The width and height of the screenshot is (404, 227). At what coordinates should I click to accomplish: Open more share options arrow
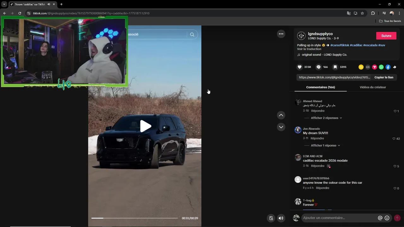point(395,67)
